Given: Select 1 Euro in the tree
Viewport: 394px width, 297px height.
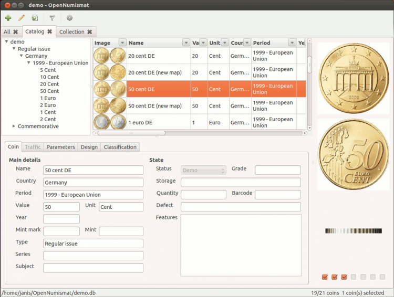Looking at the screenshot, I should tap(48, 98).
